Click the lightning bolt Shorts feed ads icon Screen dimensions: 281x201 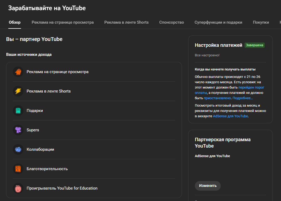pyautogui.click(x=18, y=91)
